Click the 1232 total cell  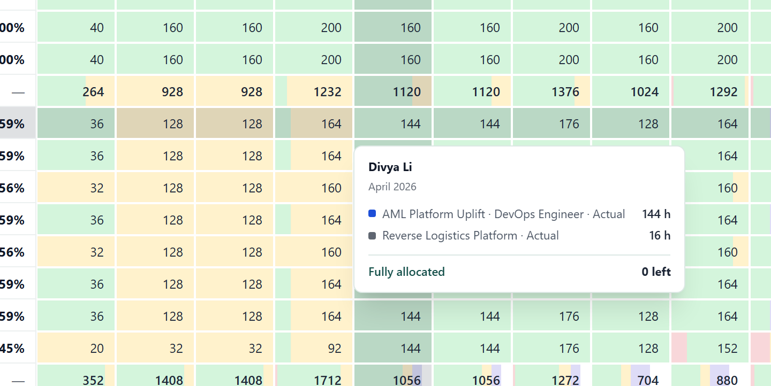[x=314, y=91]
